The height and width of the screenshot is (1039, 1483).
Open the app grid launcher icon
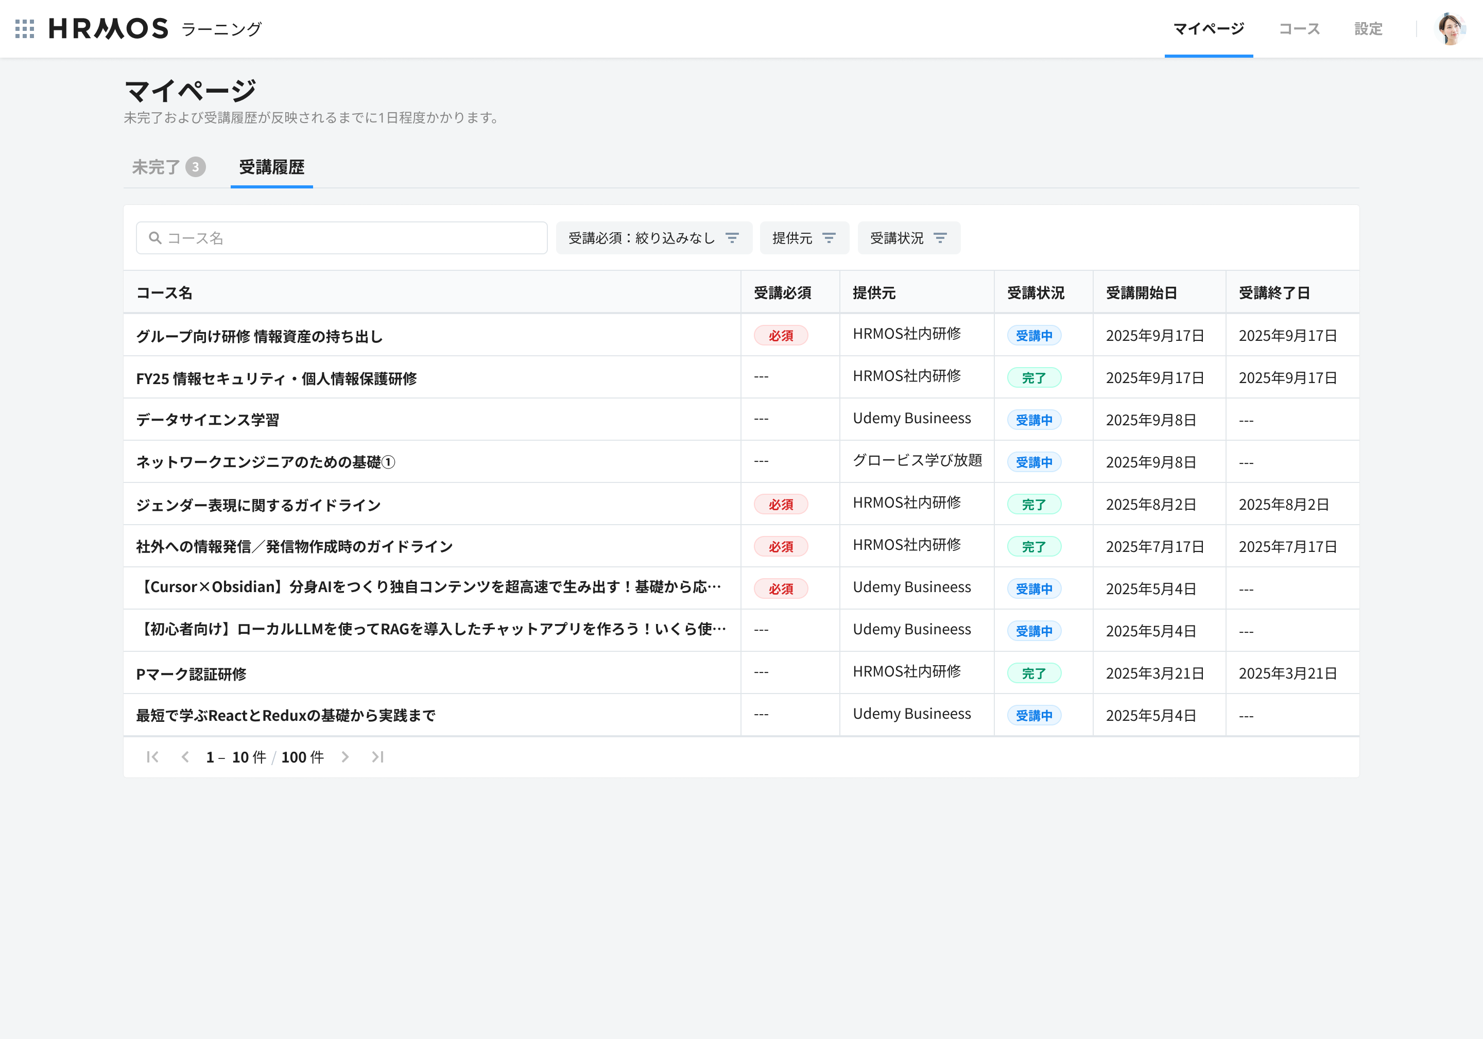coord(25,28)
